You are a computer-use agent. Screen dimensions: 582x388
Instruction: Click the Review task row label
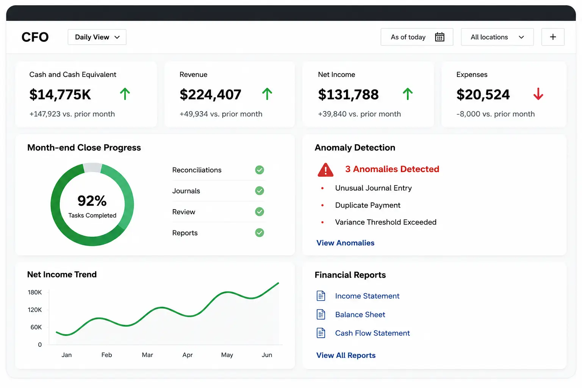(x=184, y=212)
